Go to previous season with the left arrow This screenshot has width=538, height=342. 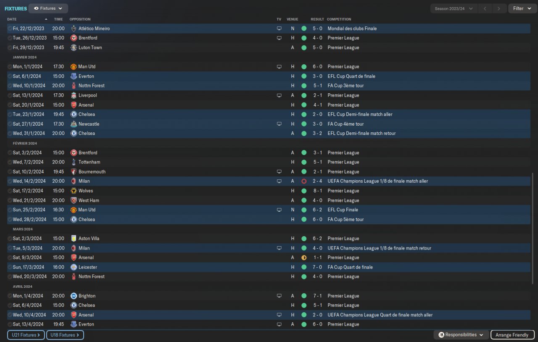coord(485,8)
